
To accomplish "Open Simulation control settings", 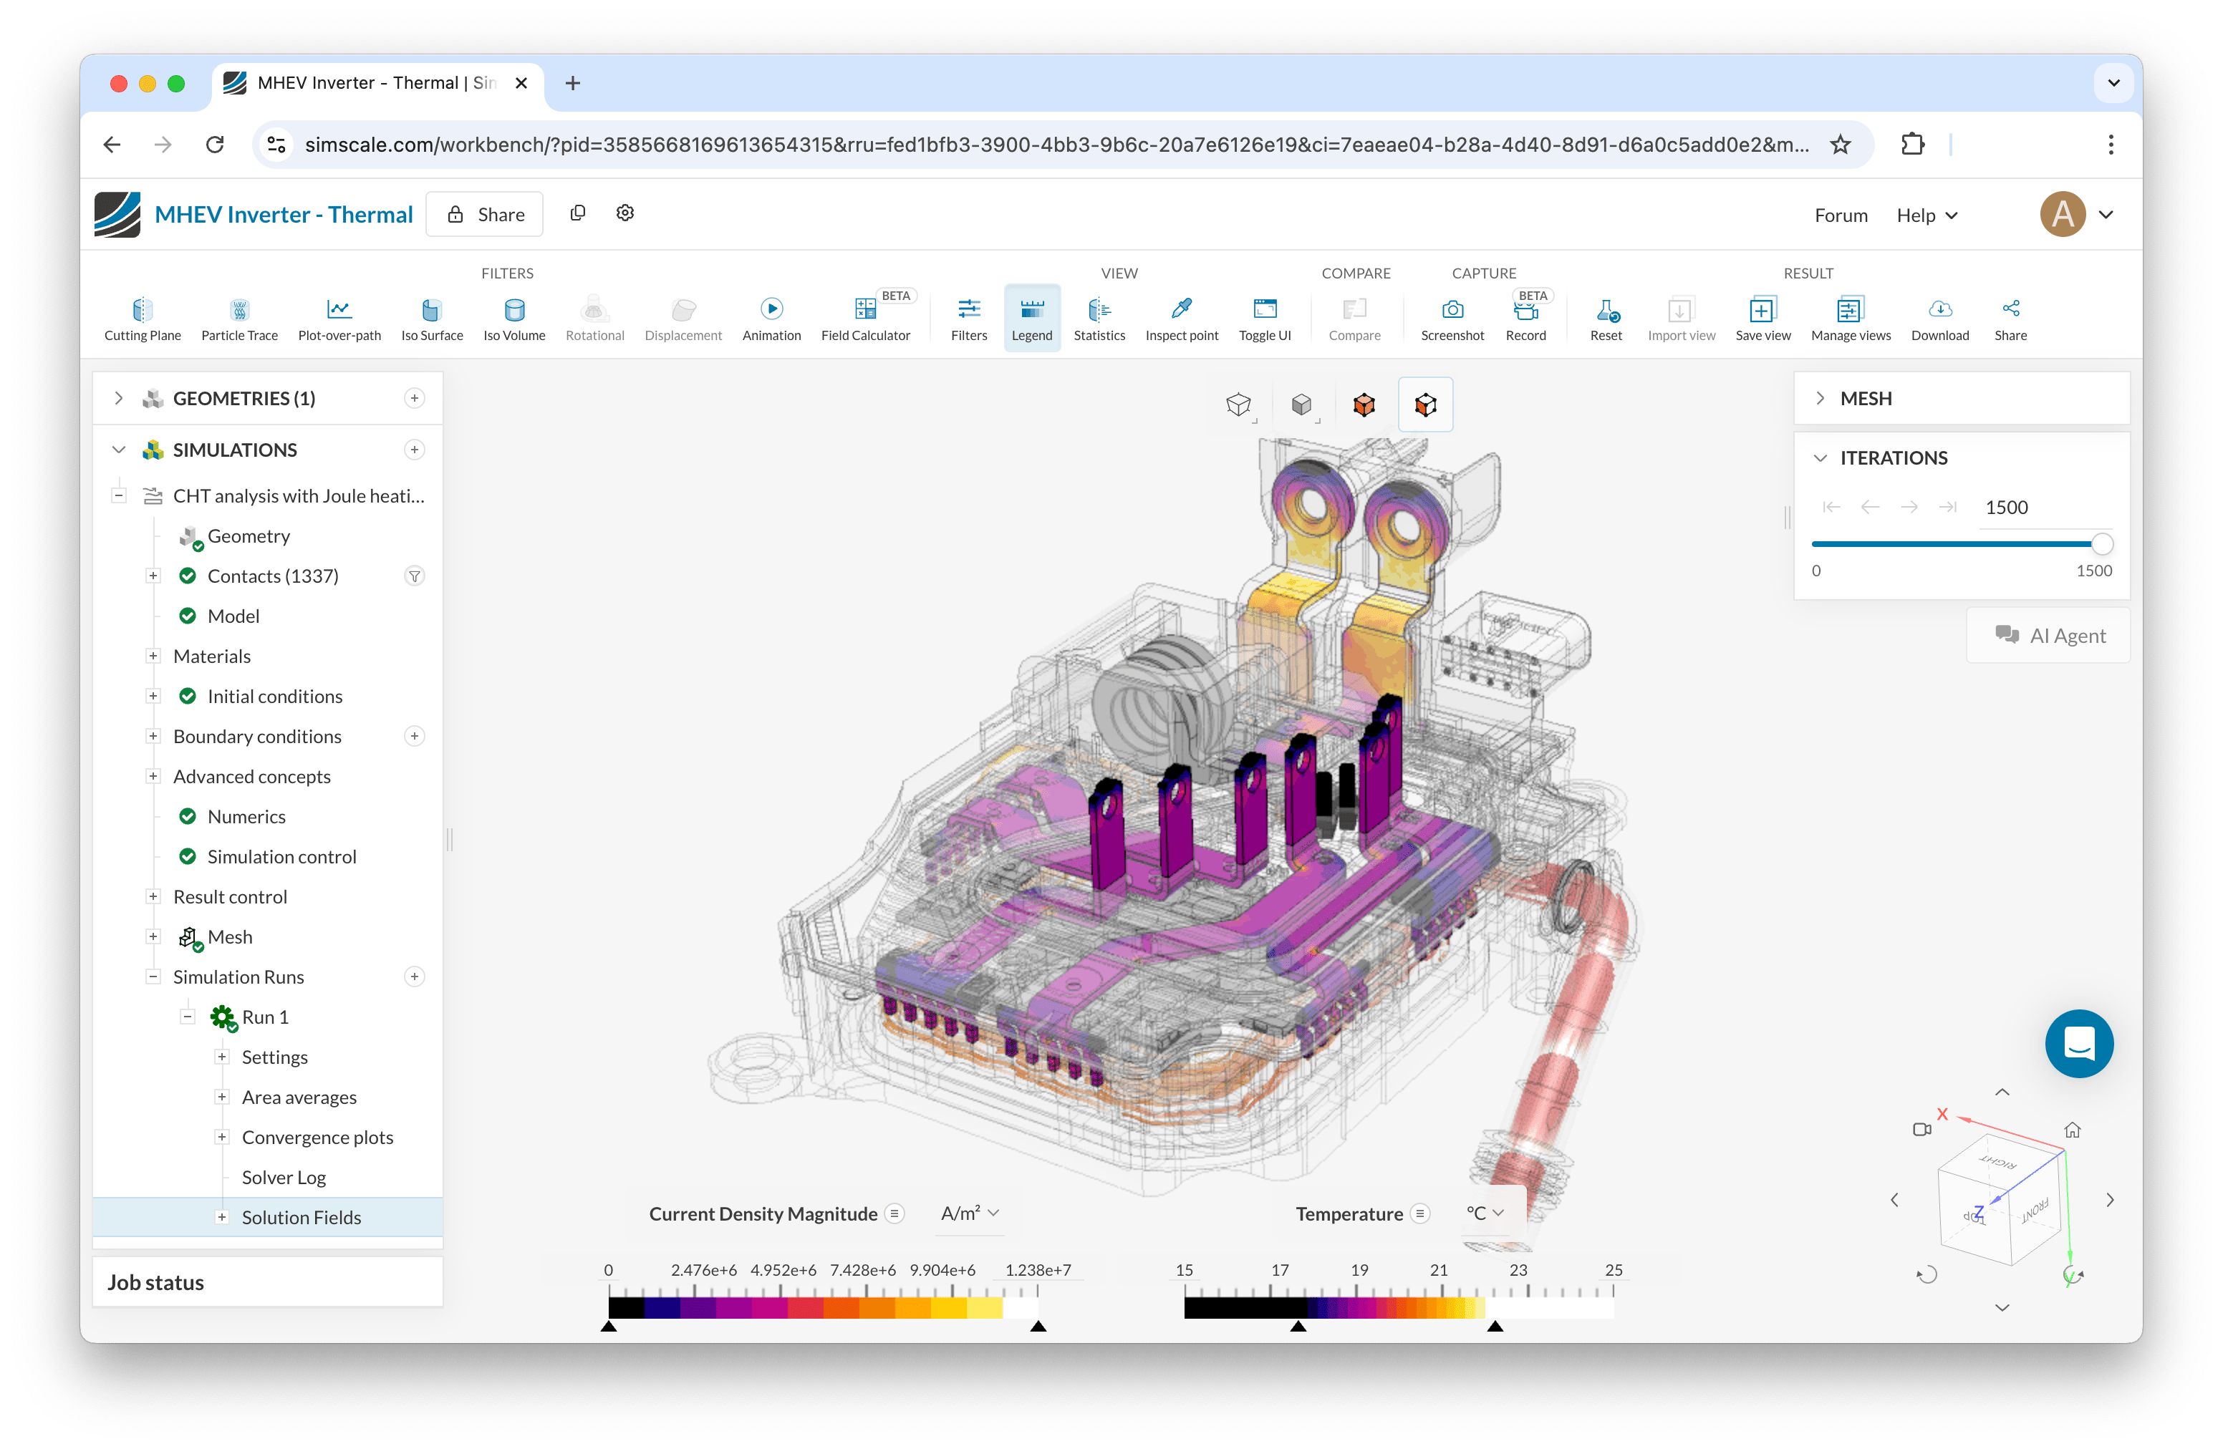I will click(281, 857).
